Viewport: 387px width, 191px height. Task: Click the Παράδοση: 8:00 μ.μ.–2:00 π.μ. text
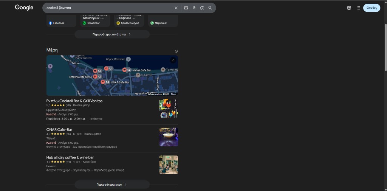[x=66, y=119]
